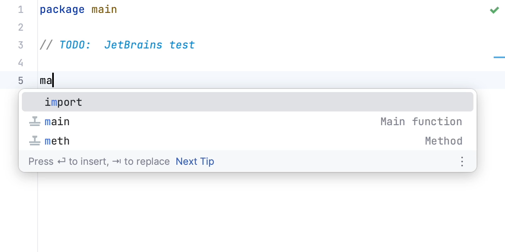
Task: Click the blue TODO marker in error stripe
Action: coord(499,57)
